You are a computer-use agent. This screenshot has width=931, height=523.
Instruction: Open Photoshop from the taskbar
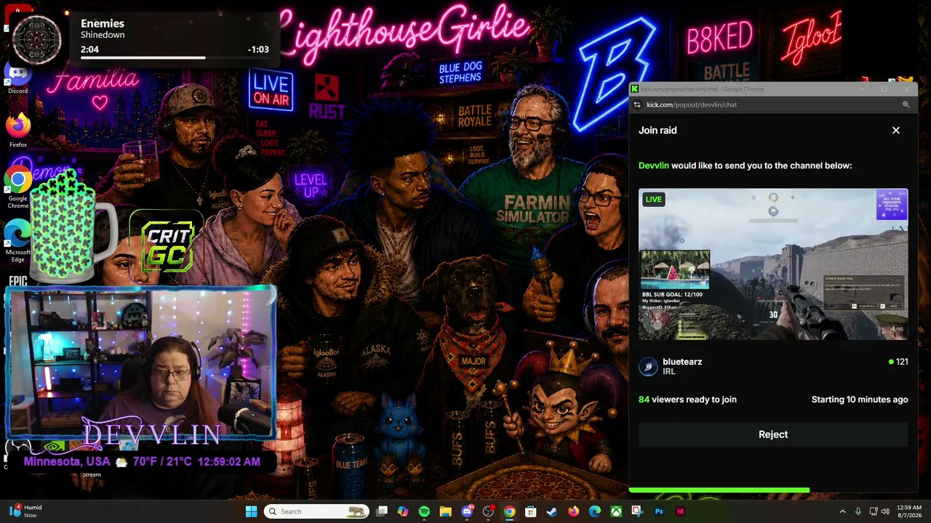[x=659, y=511]
